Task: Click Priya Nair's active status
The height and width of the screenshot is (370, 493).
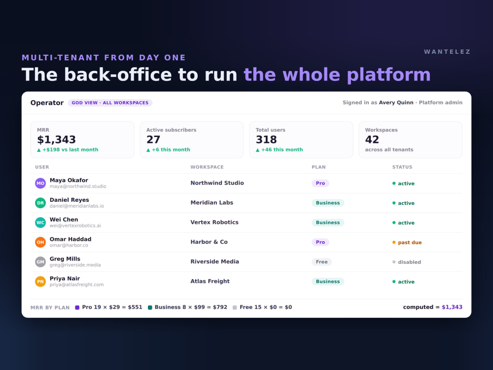Action: (x=403, y=282)
